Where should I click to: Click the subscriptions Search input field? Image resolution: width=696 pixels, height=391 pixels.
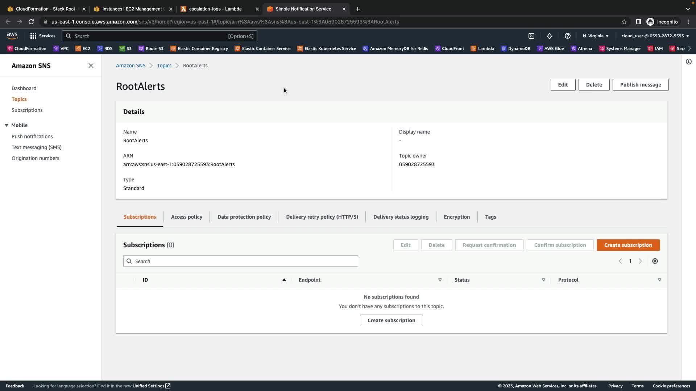[x=241, y=261]
